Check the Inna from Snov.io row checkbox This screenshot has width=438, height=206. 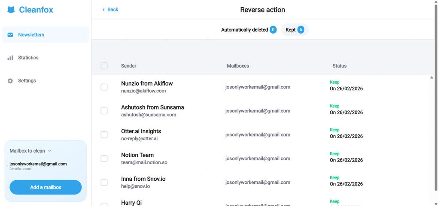pyautogui.click(x=104, y=182)
